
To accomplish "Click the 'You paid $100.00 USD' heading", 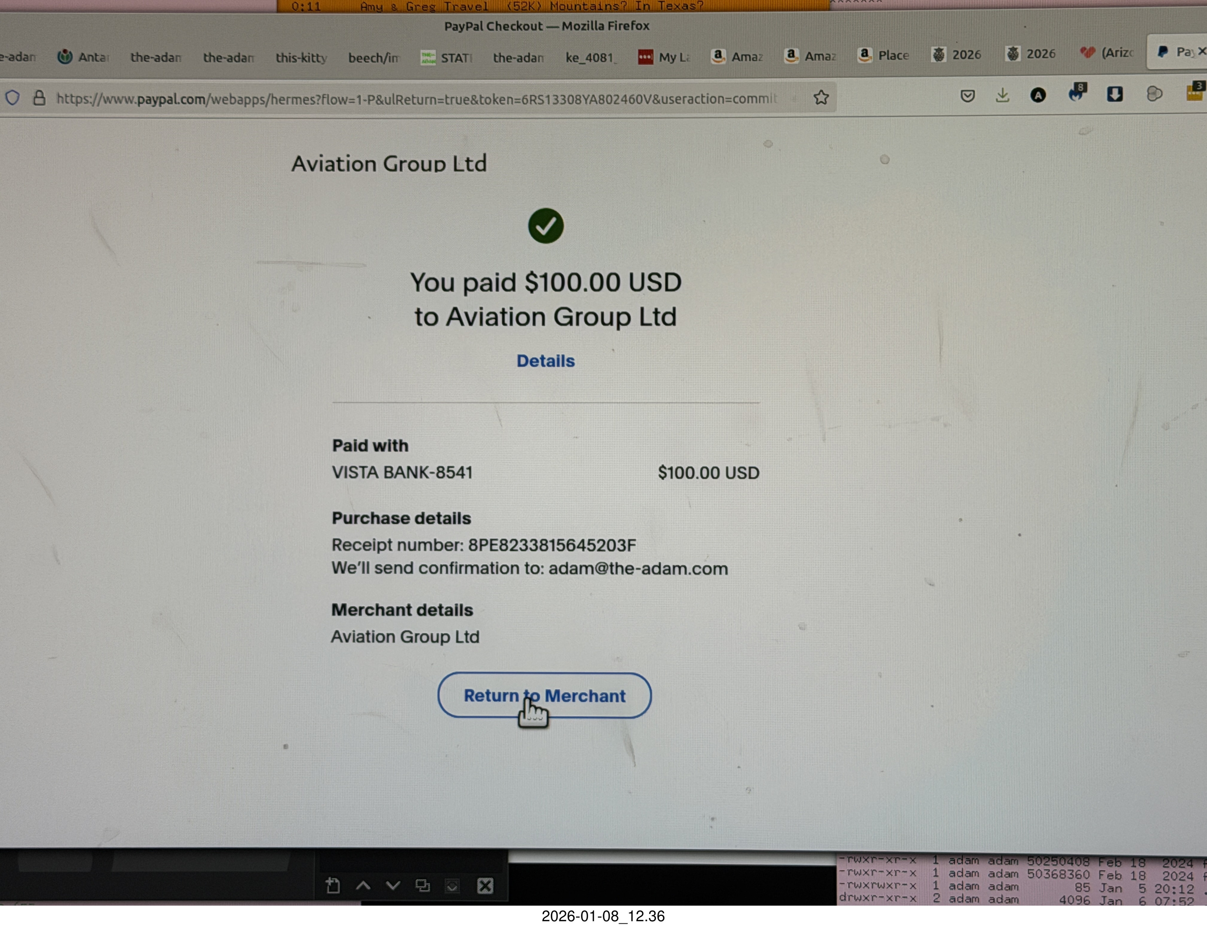I will pyautogui.click(x=545, y=282).
